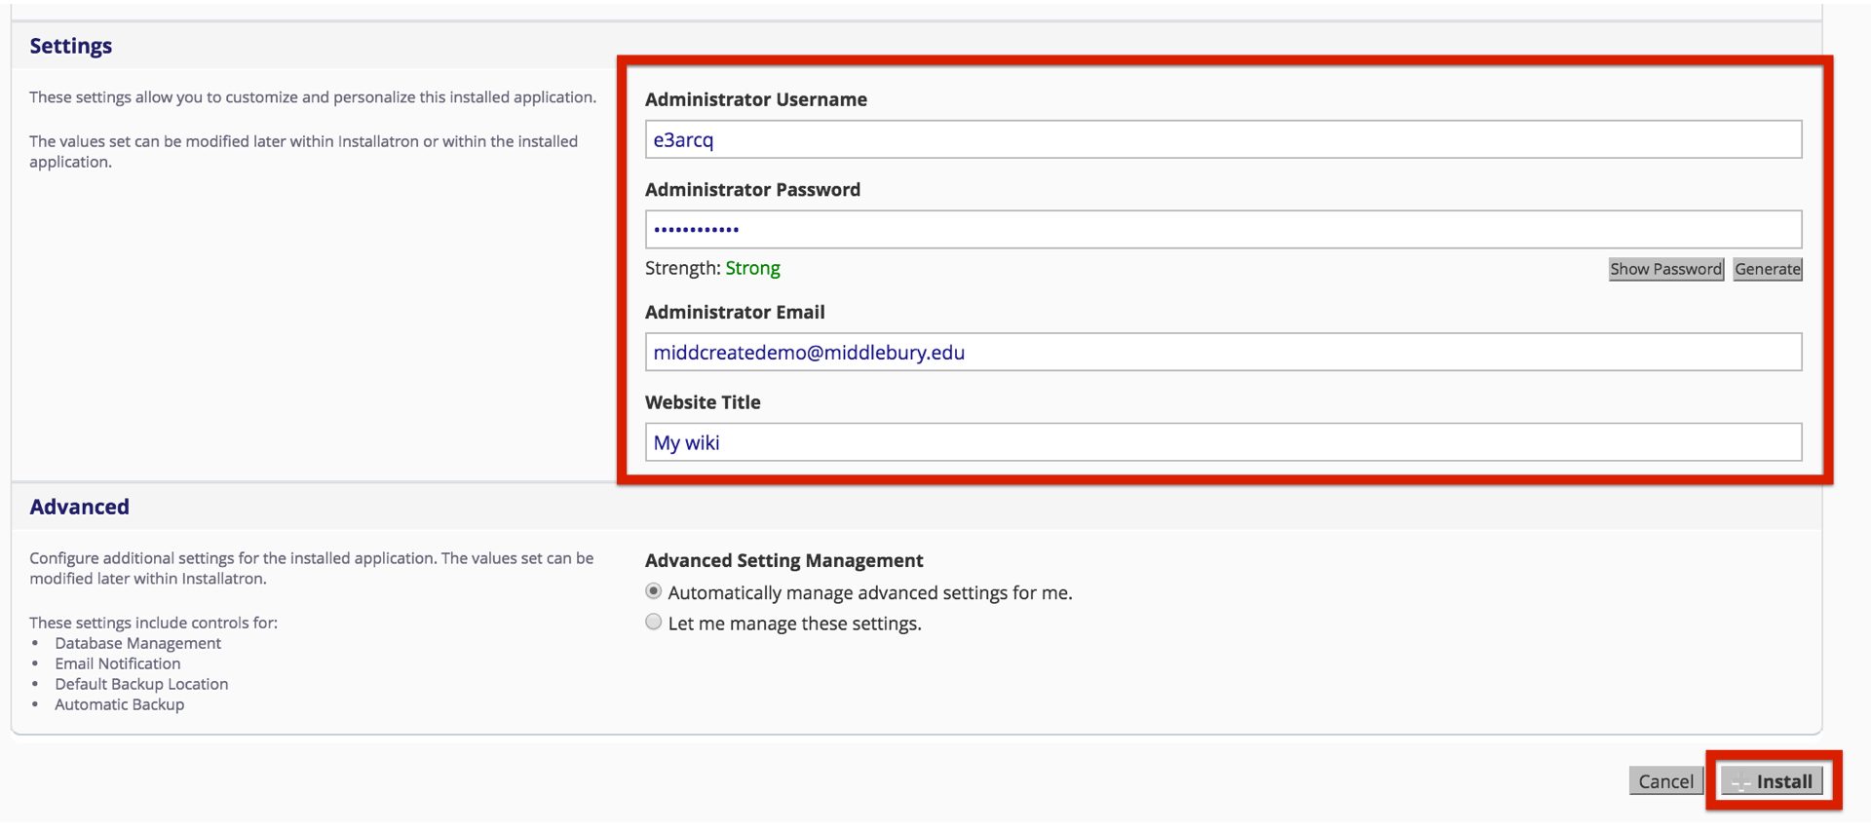Cancel the installation

(1665, 781)
